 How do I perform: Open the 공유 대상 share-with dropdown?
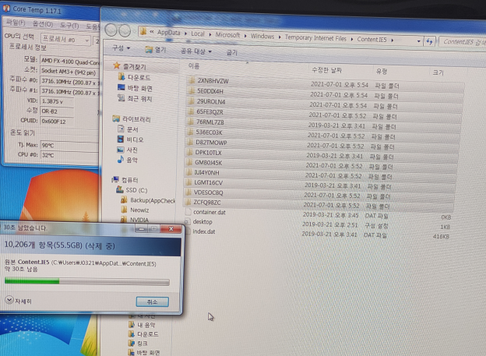(196, 51)
